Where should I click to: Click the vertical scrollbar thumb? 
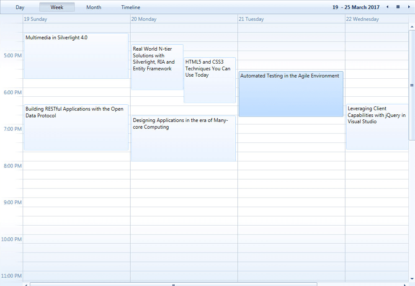point(412,85)
